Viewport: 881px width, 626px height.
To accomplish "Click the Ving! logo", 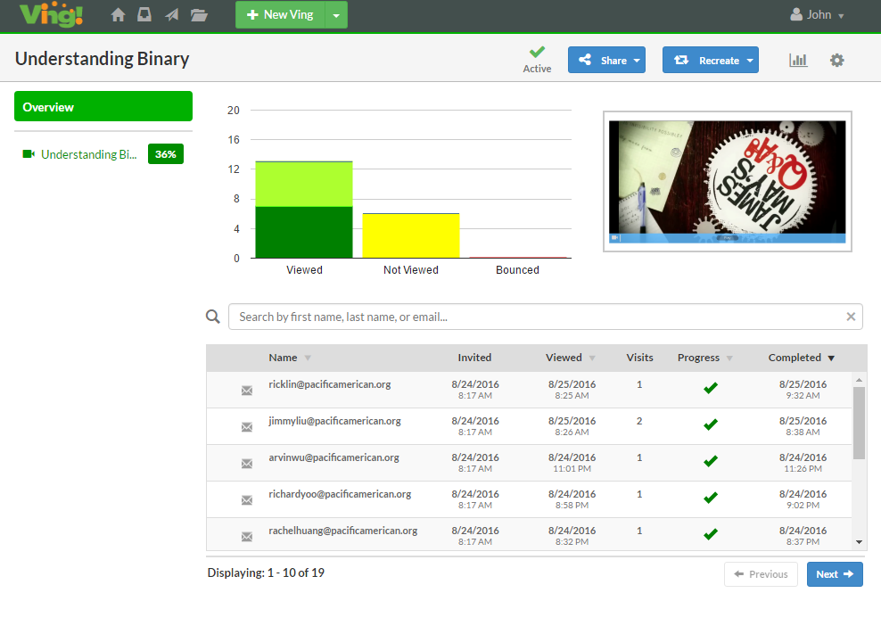I will click(x=50, y=15).
